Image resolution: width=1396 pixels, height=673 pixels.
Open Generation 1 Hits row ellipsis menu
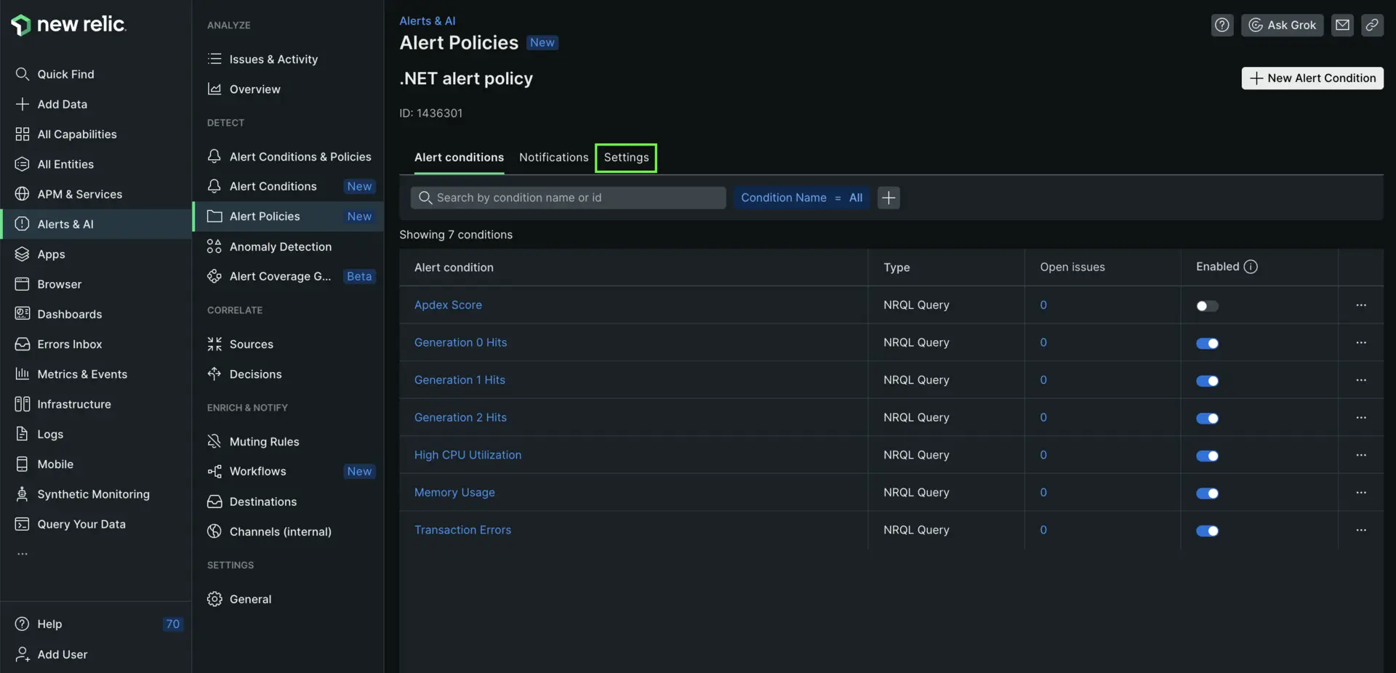point(1361,380)
